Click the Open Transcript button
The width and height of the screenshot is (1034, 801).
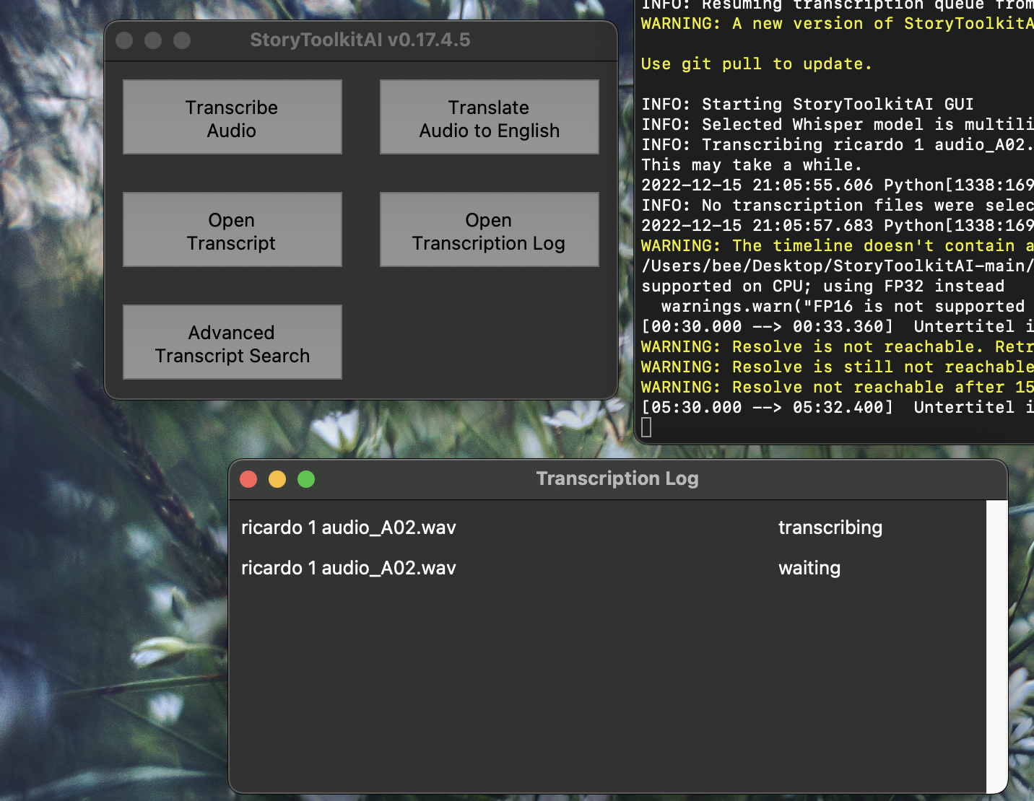(x=232, y=229)
